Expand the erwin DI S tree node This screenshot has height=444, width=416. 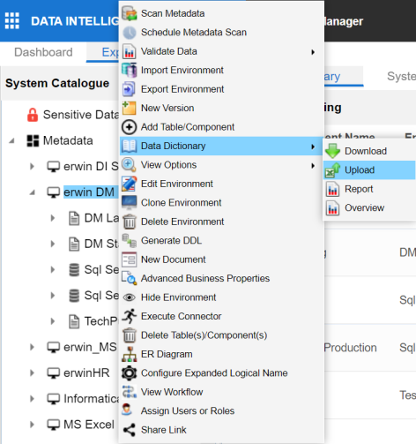coord(32,167)
